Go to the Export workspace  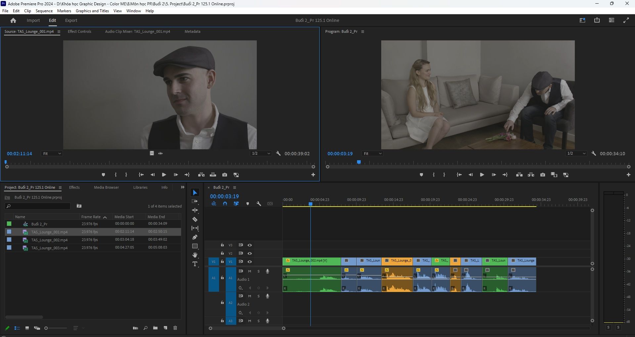tap(71, 21)
